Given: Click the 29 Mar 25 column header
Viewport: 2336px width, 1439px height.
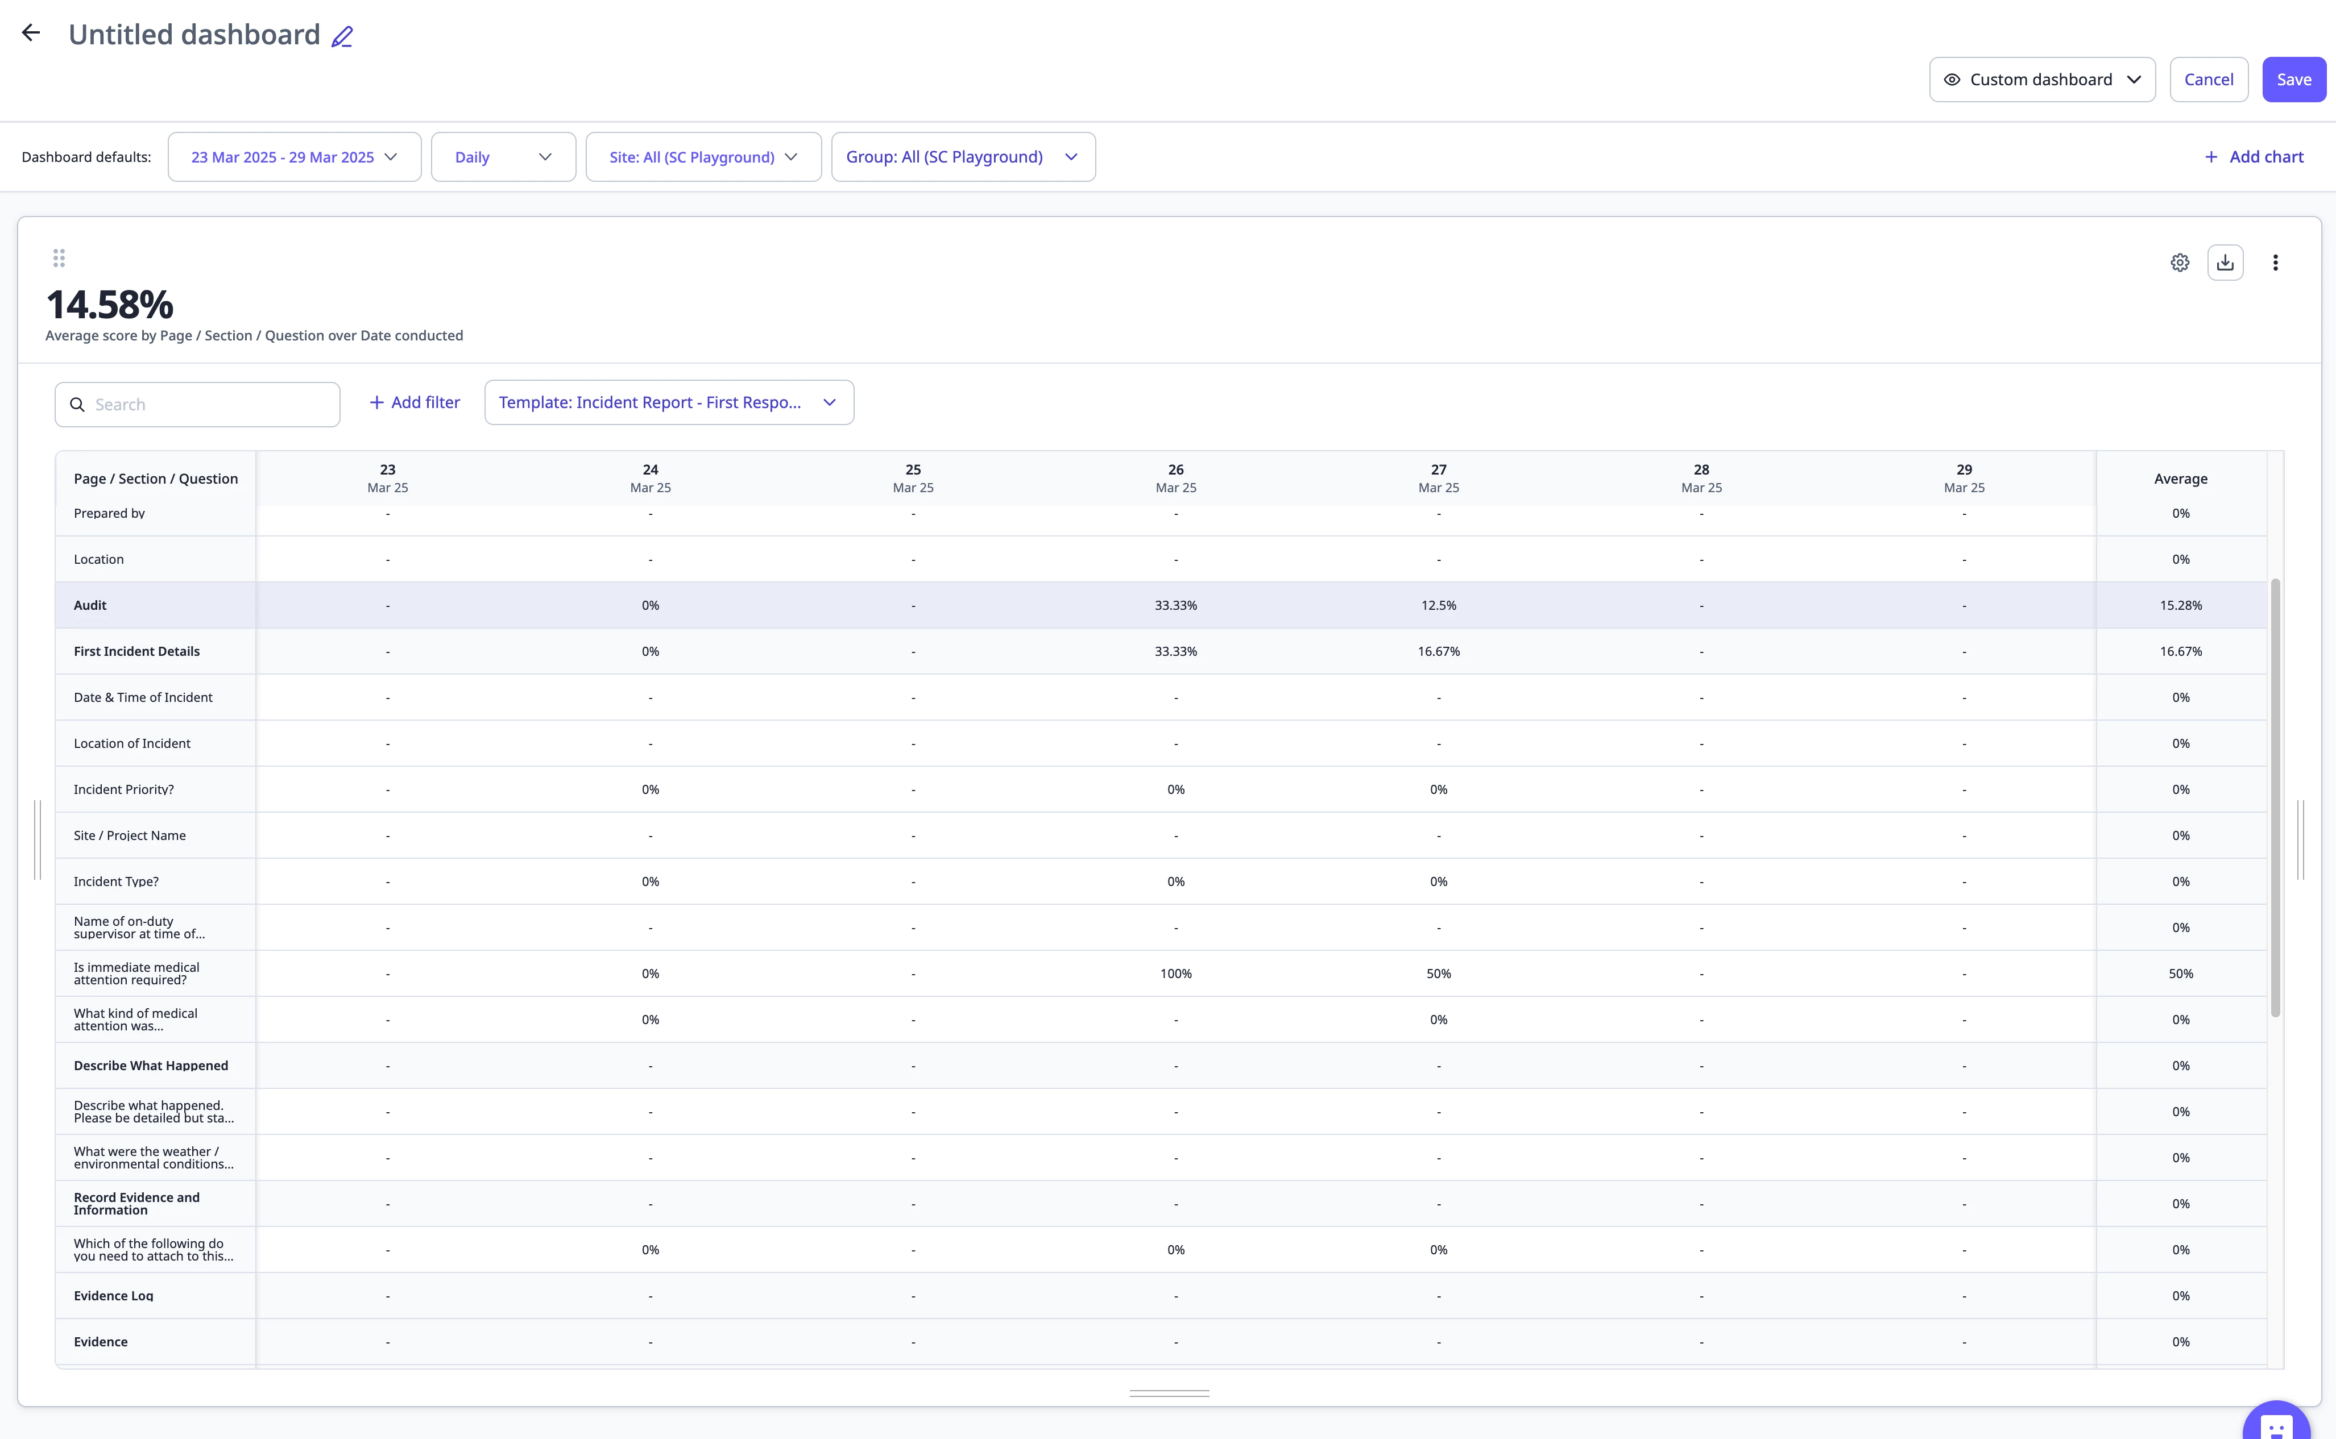Looking at the screenshot, I should (1965, 479).
